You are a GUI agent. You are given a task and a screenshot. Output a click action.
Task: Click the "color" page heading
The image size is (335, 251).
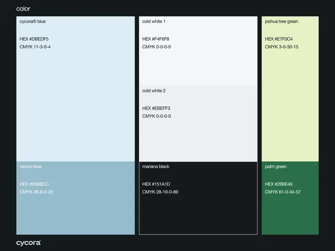click(x=23, y=9)
